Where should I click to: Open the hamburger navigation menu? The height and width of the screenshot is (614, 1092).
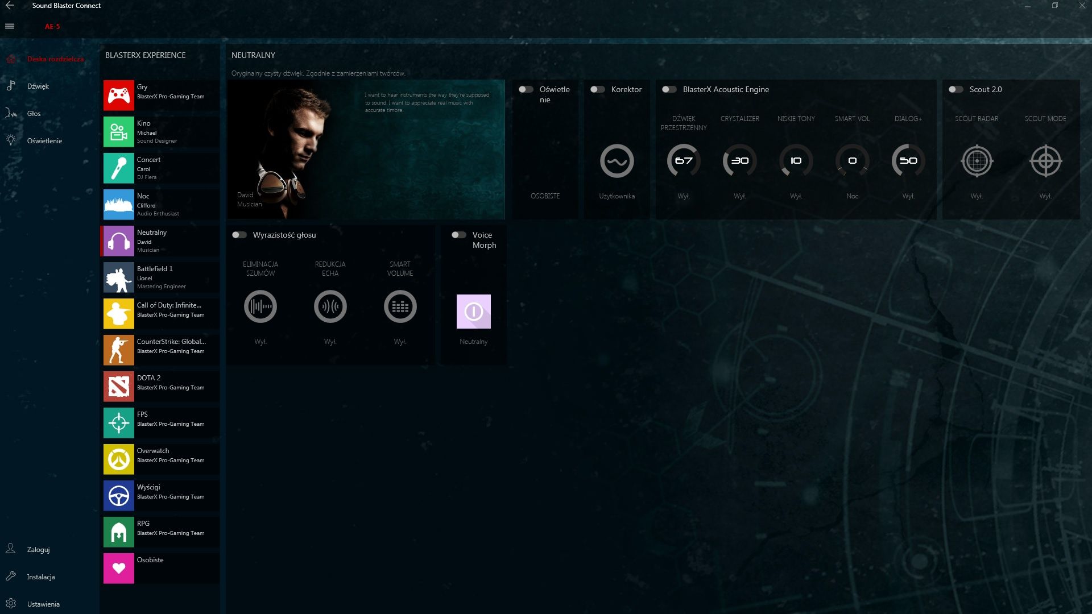[10, 26]
